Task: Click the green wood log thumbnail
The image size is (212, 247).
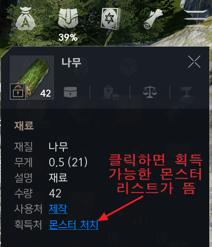Action: click(x=32, y=78)
